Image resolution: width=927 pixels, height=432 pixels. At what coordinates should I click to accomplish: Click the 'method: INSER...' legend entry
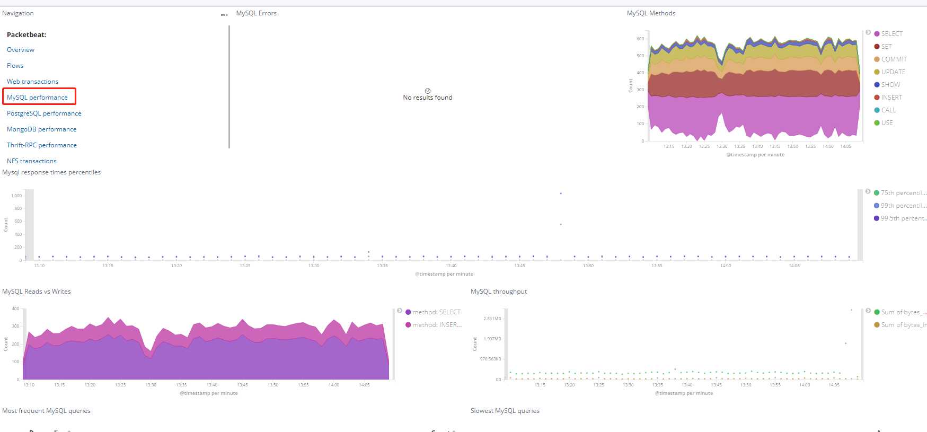click(x=434, y=325)
